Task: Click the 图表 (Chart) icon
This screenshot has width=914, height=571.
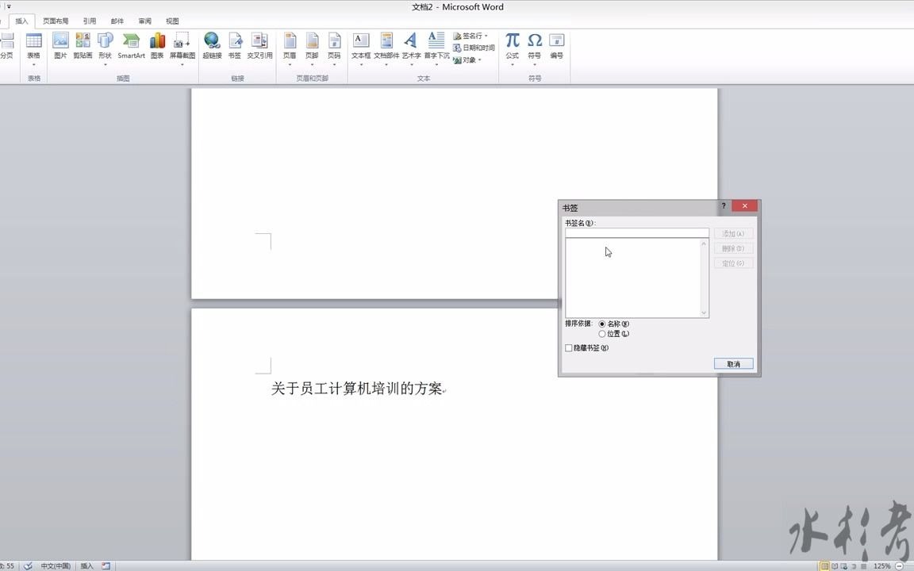Action: (x=156, y=46)
